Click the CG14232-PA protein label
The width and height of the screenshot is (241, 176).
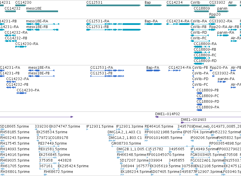click(18, 79)
